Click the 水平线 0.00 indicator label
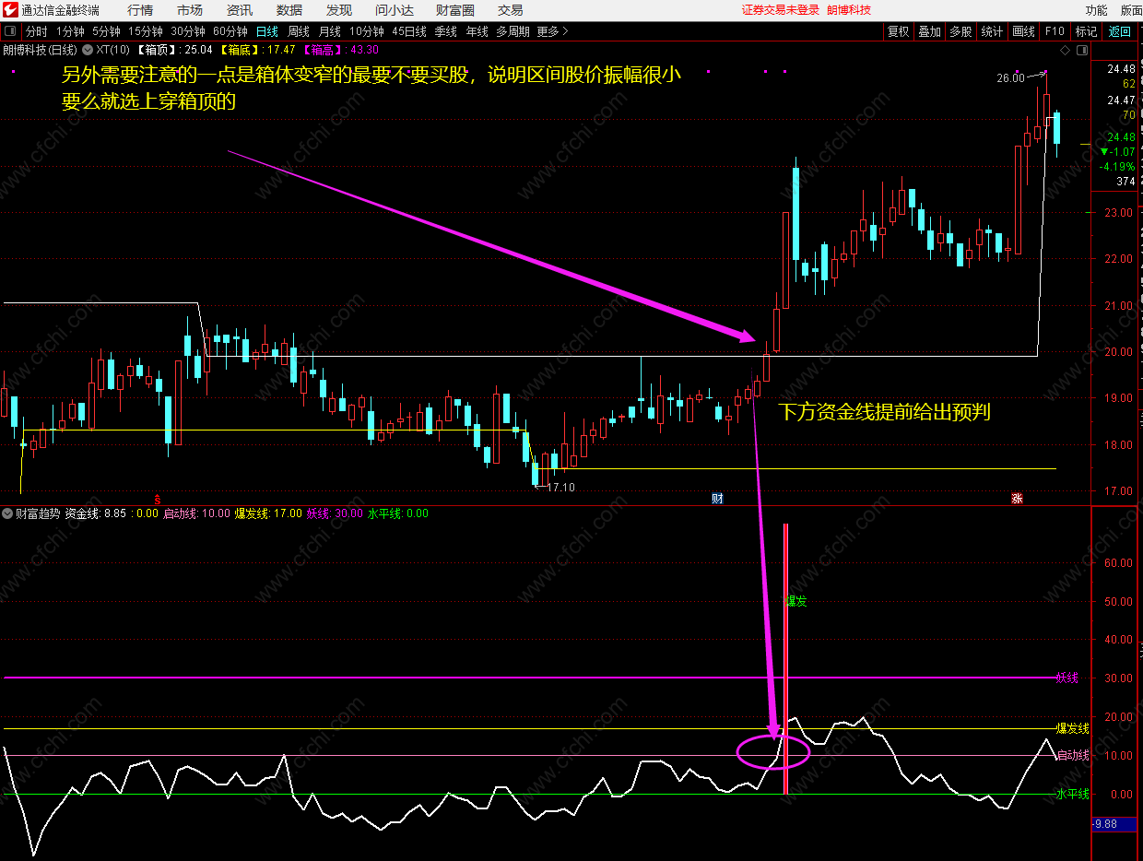The image size is (1143, 861). tap(398, 513)
